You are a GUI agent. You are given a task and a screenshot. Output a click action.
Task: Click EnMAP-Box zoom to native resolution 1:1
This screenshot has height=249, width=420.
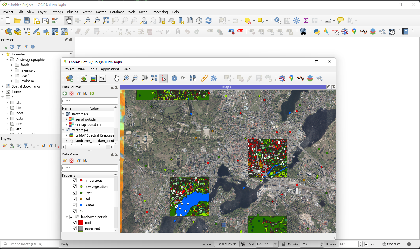click(x=144, y=78)
